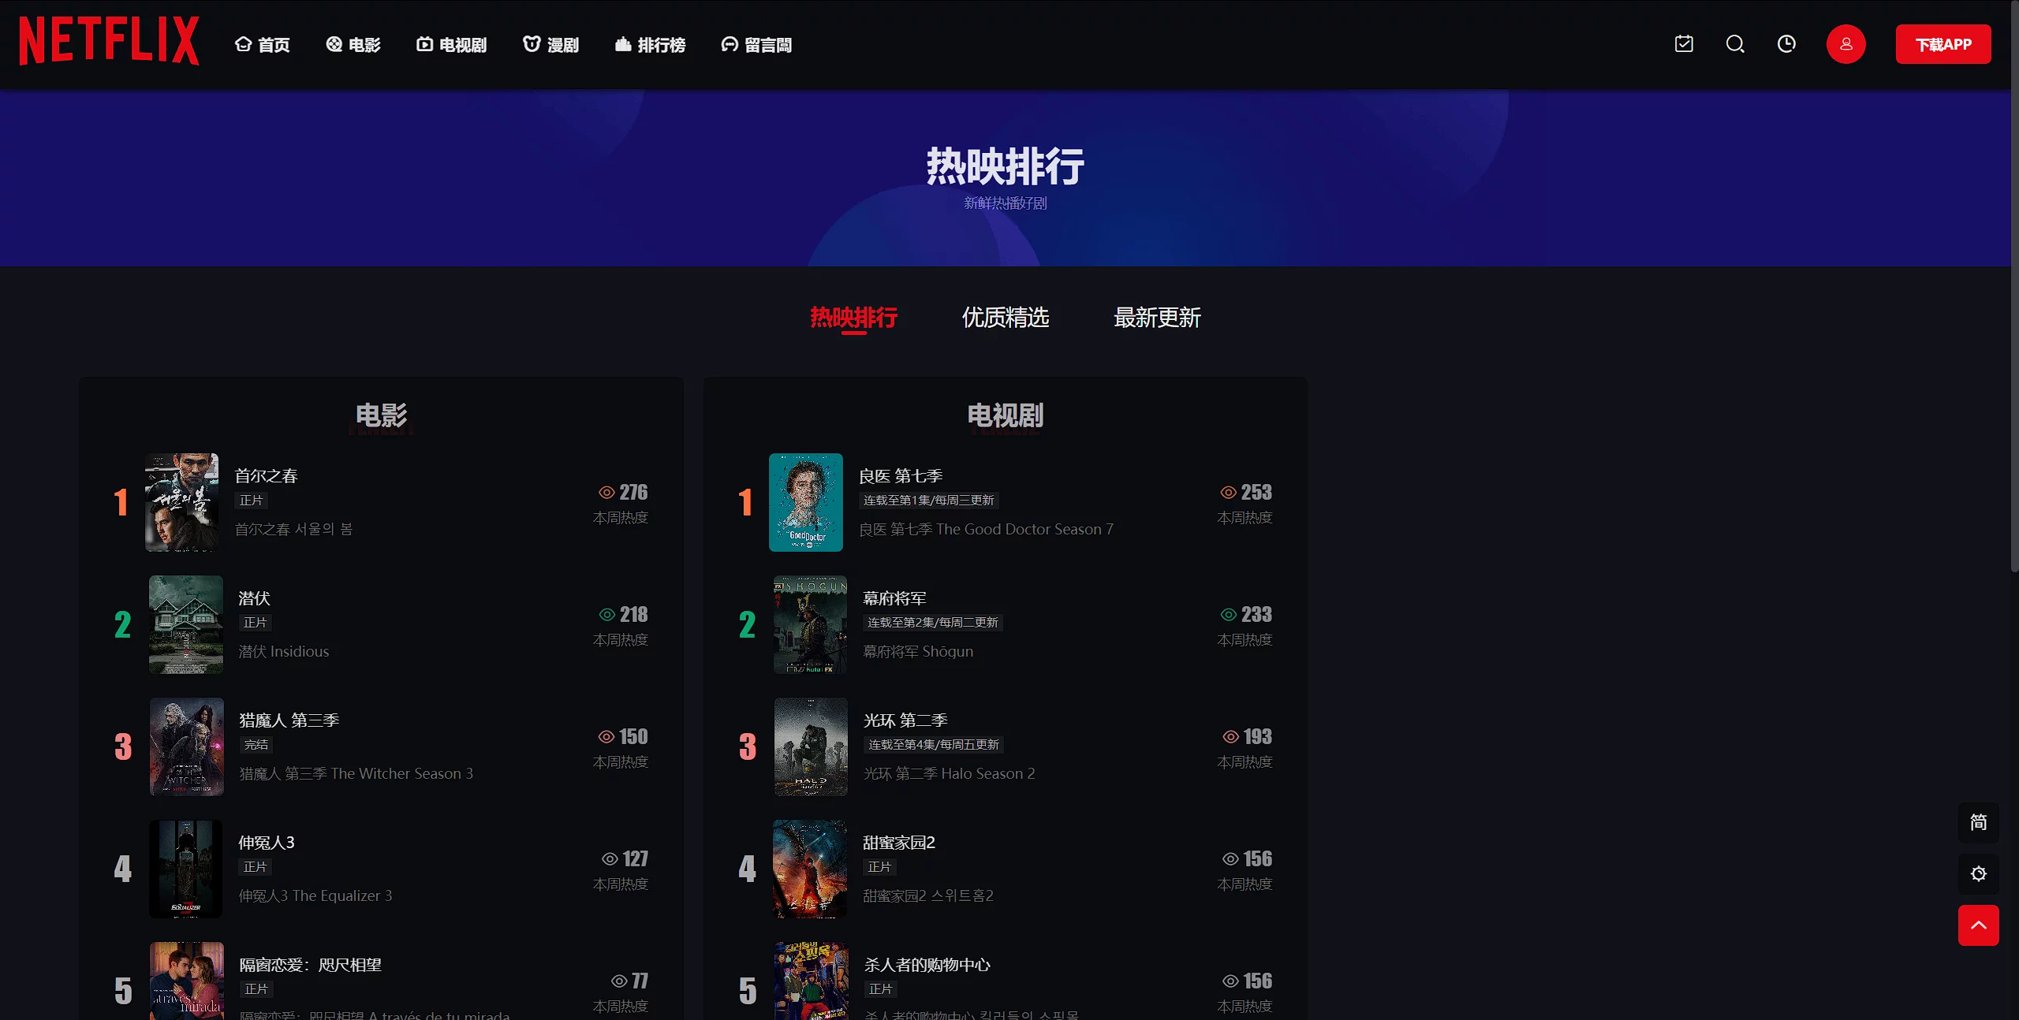Open 首尔之春 movie poster thumbnail
Screen dimensions: 2019x1020
(182, 502)
